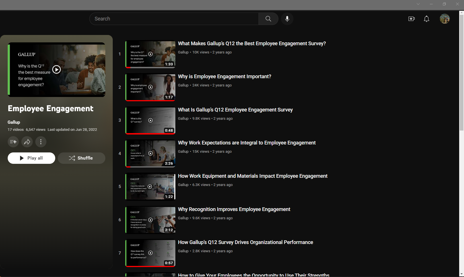
Task: Open 'Why Recognition Improves Employee Engagement' video
Action: pos(234,209)
